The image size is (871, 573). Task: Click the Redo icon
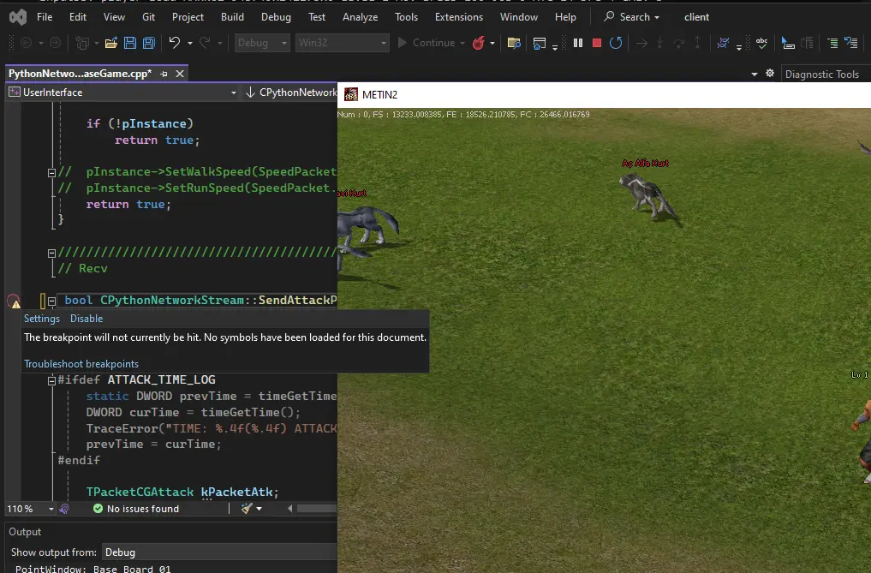205,43
